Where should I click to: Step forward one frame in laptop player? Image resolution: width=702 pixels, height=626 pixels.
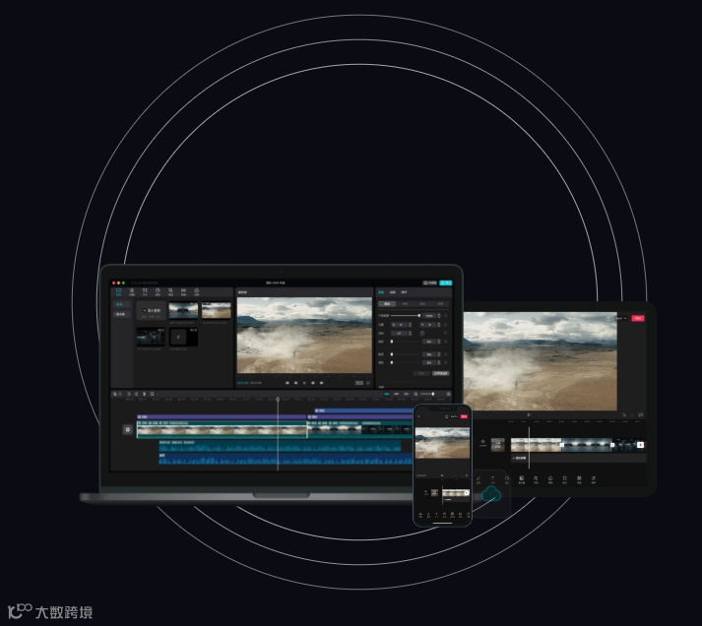coord(313,383)
